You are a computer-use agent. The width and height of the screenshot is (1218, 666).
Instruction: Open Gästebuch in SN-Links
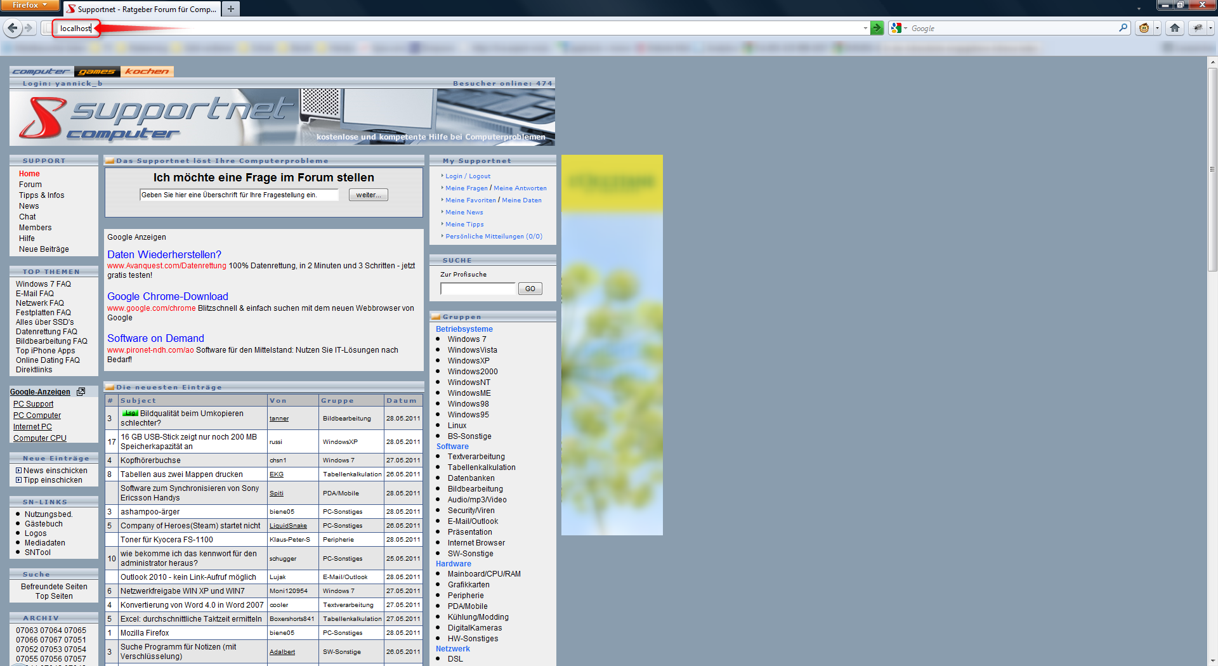(44, 524)
